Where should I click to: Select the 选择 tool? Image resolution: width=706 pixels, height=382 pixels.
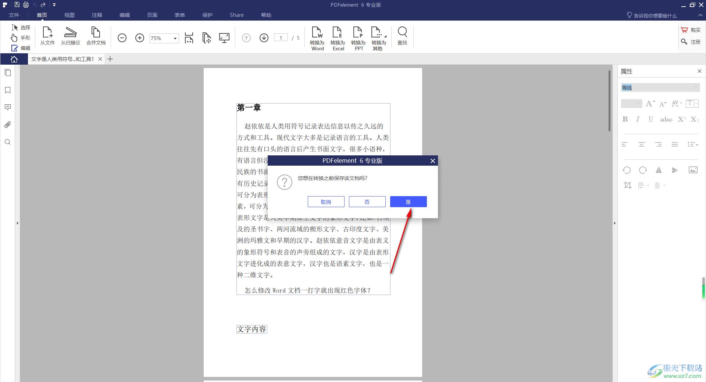(x=21, y=28)
